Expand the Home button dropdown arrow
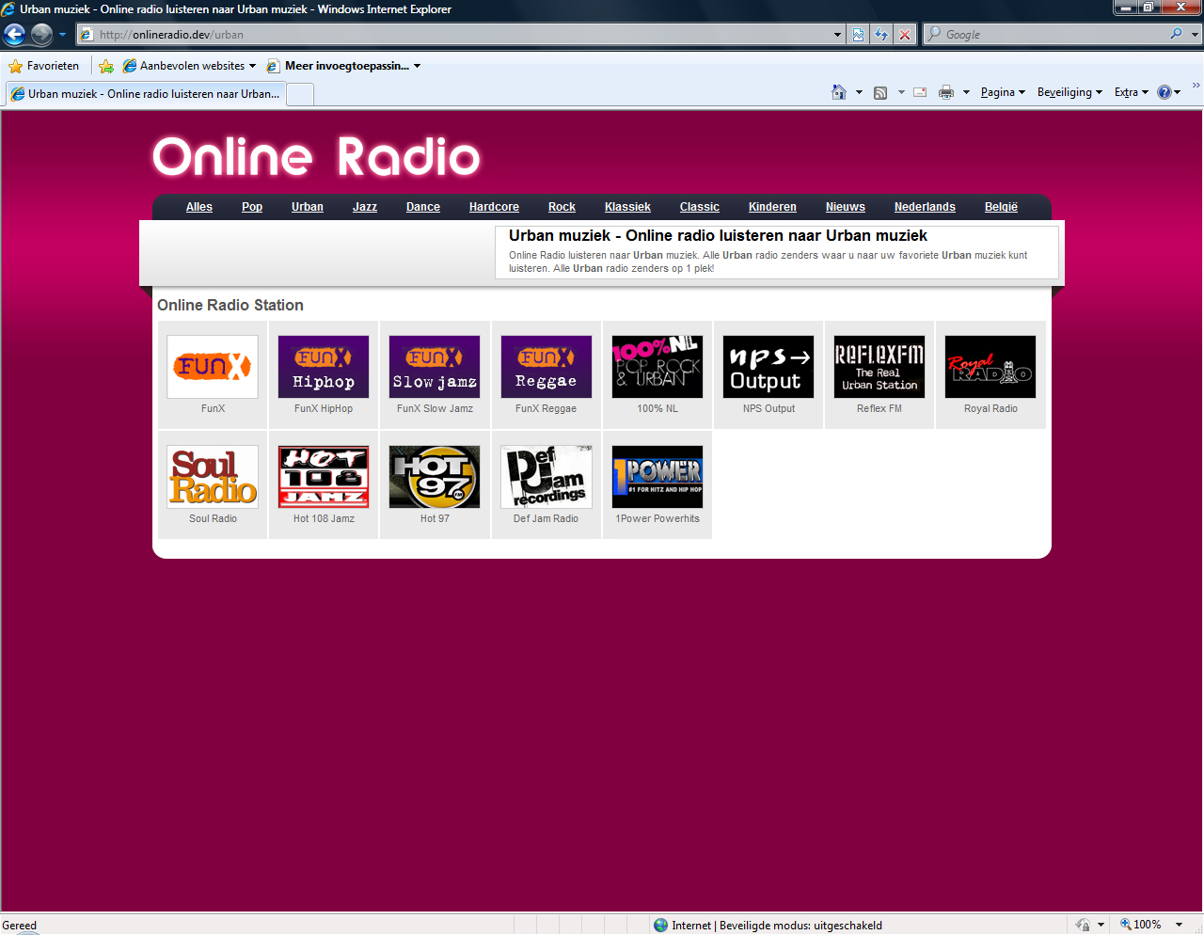Screen dimensions: 1204x935 click(x=859, y=92)
